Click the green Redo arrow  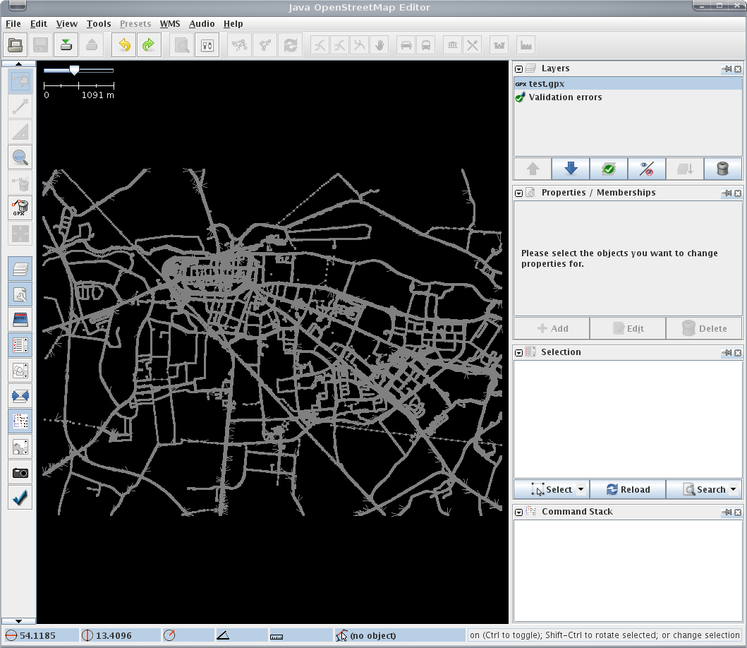pos(148,45)
